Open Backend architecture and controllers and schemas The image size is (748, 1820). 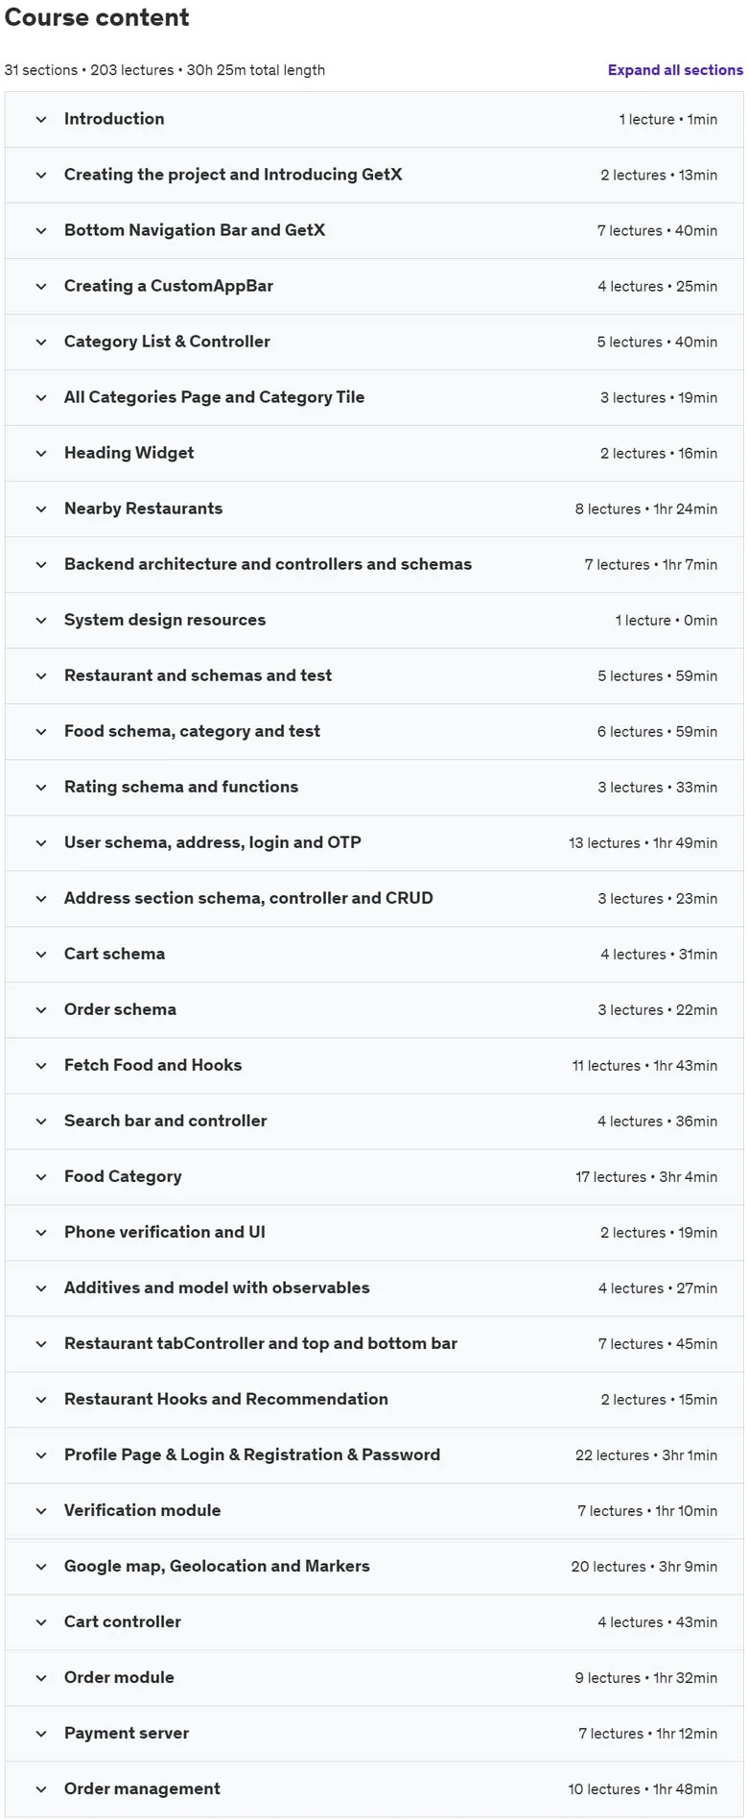coord(374,564)
